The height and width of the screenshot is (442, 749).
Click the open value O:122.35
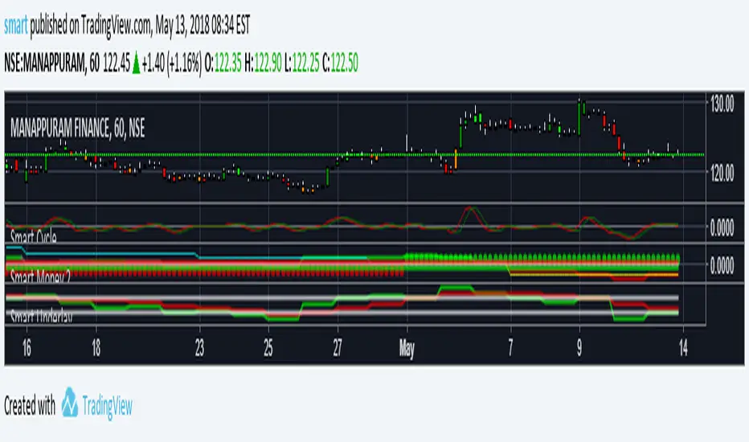pyautogui.click(x=223, y=63)
